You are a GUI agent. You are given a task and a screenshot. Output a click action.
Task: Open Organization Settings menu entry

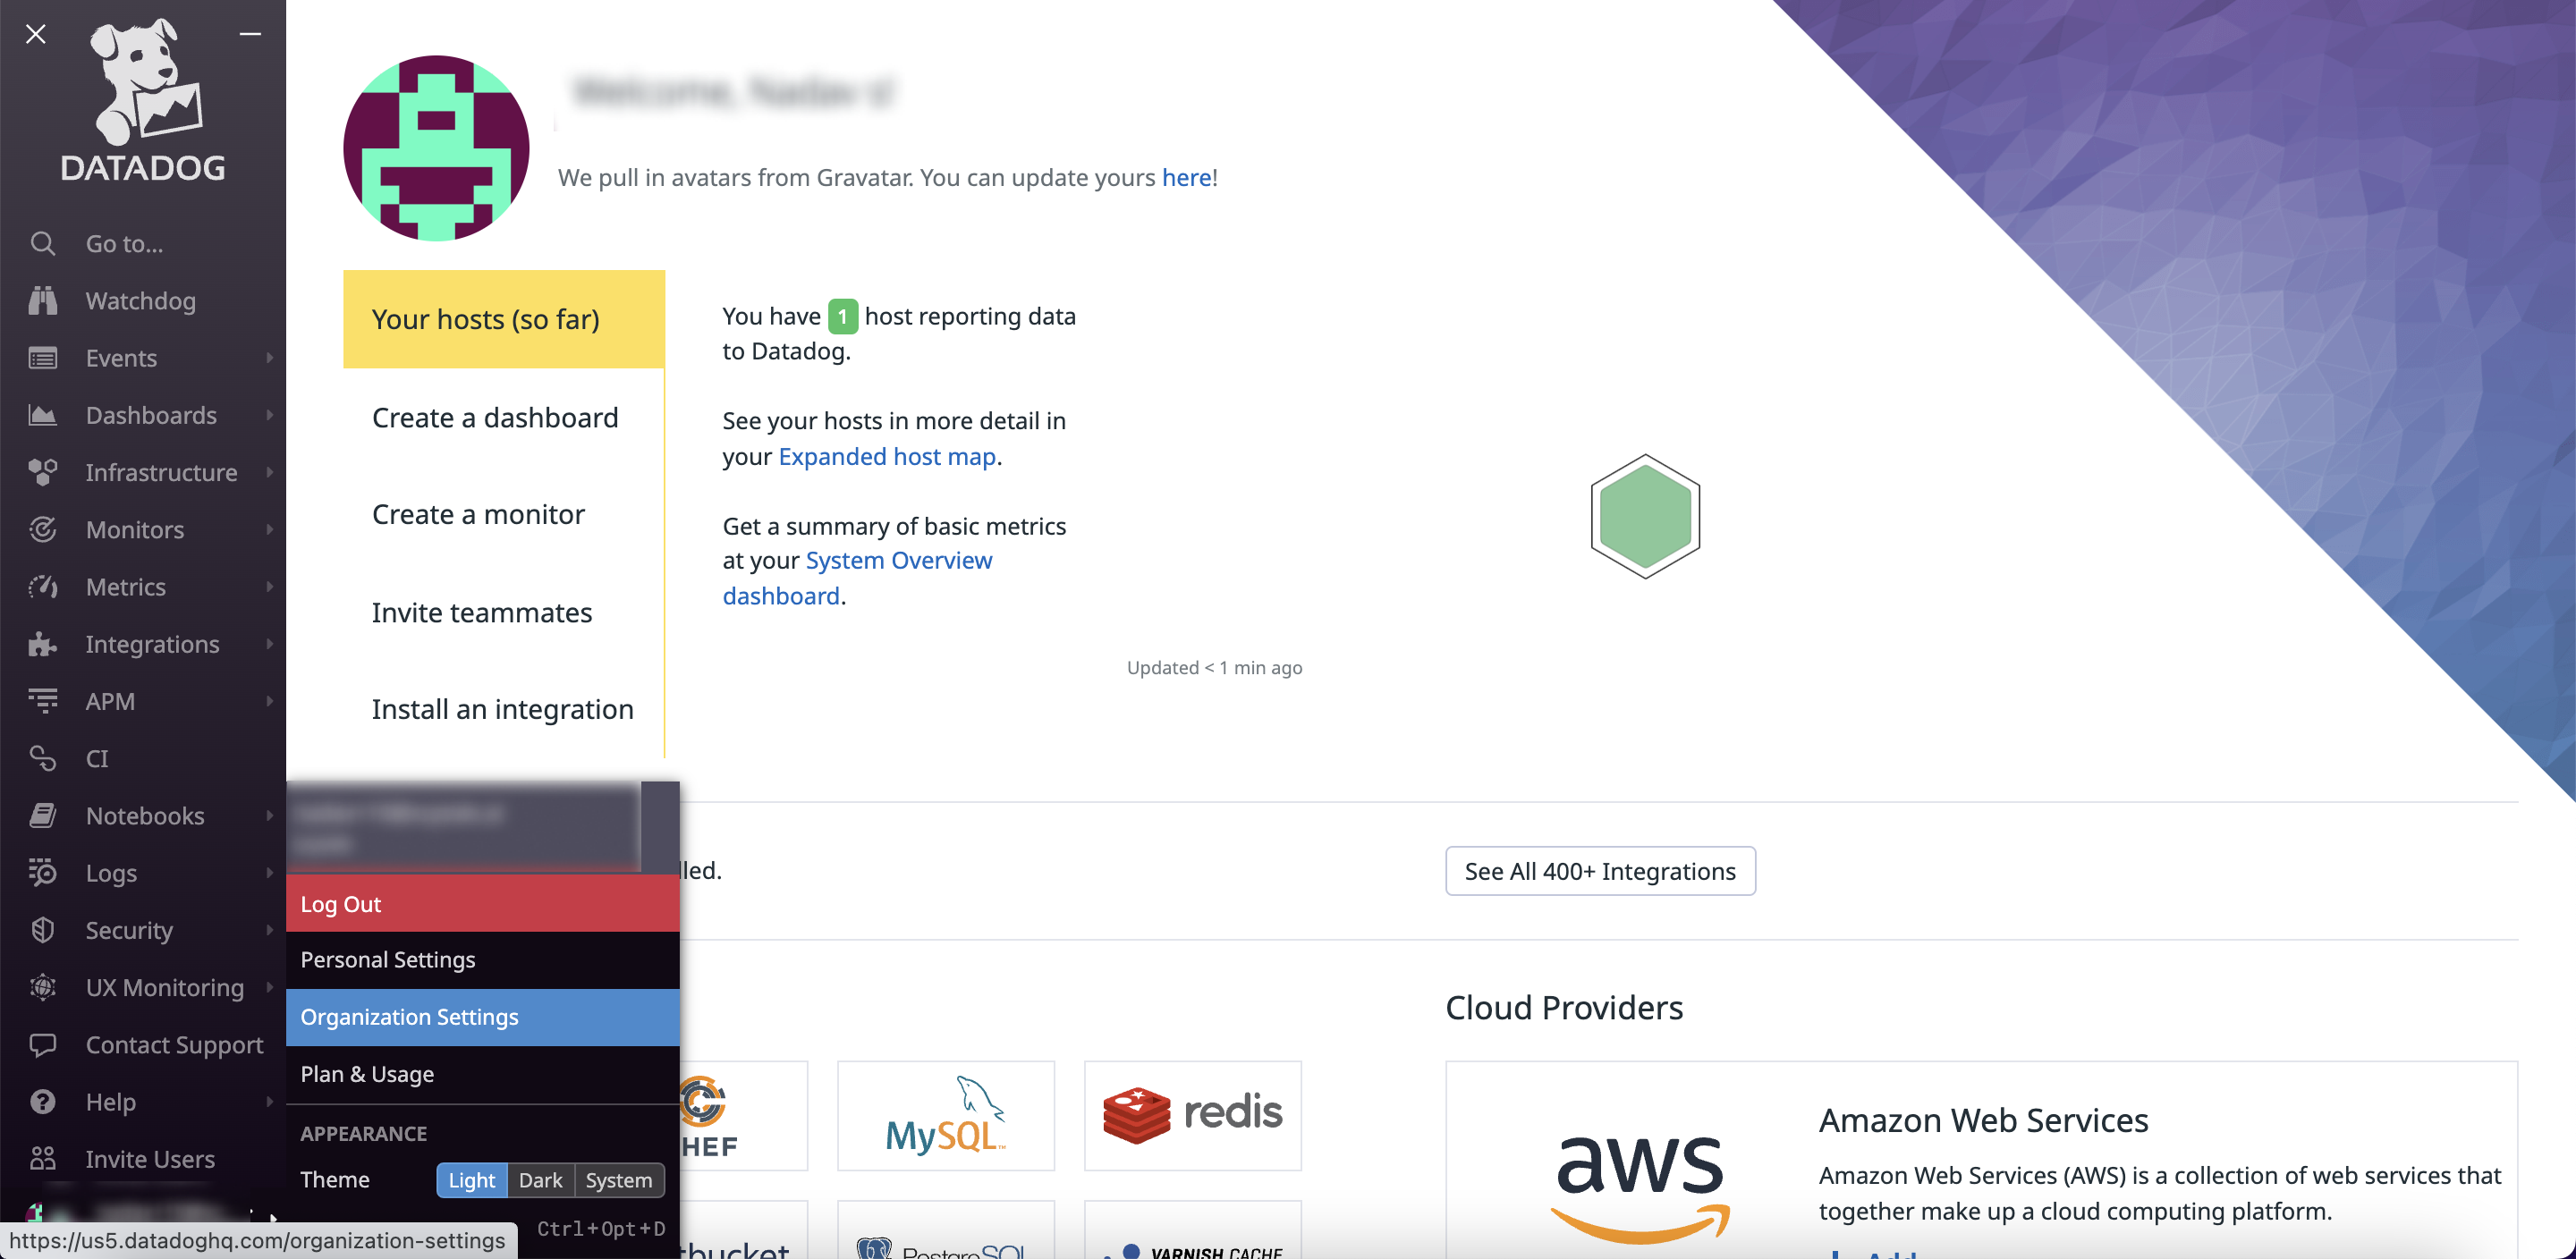click(x=482, y=1017)
